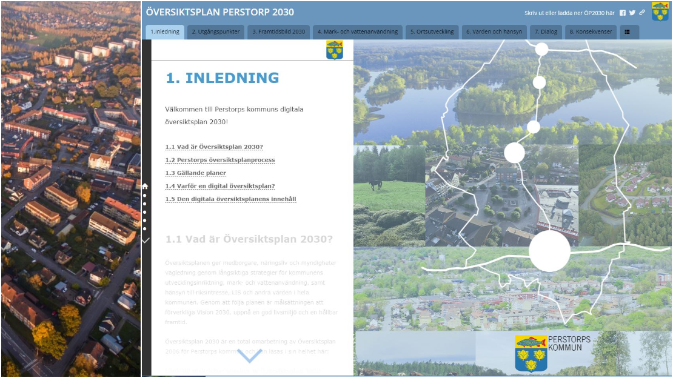Click link 1.4 Varför en digital översiktsplan?
The height and width of the screenshot is (378, 673).
coord(220,186)
